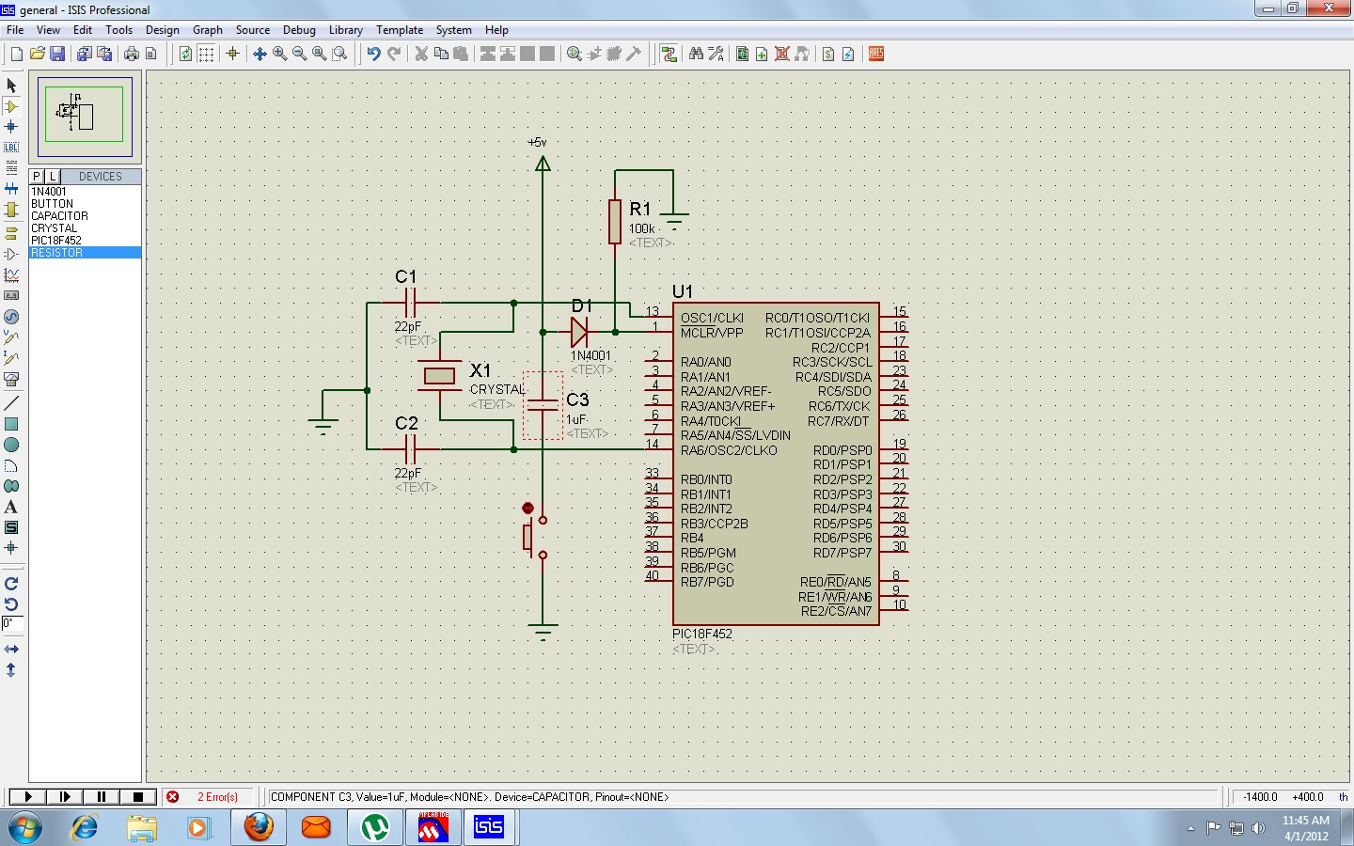Image resolution: width=1354 pixels, height=846 pixels.
Task: Click the overview window thumbnail
Action: click(85, 116)
